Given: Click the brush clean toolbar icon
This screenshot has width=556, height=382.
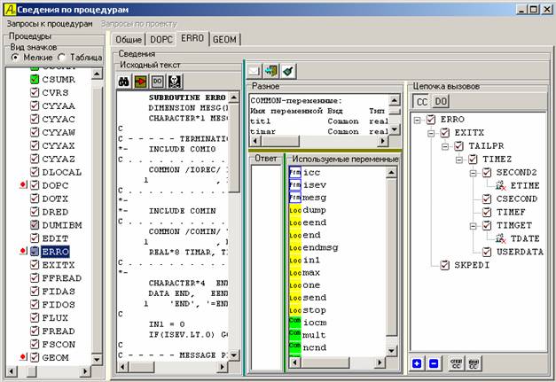Looking at the screenshot, I should [288, 71].
